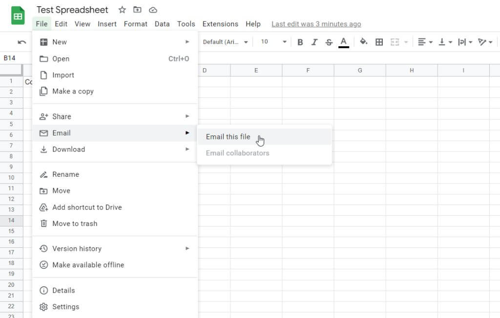Choose Rename in File menu

115,174
